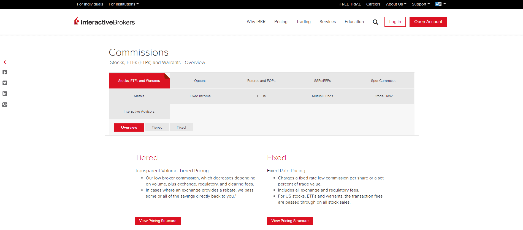Open the site search magnifier
This screenshot has width=523, height=230.
click(x=375, y=22)
